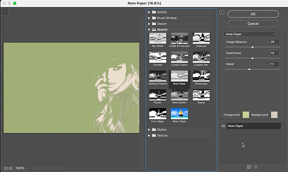288x172 pixels.
Task: Select the Chalk & Charcoal filter thumbnail
Action: click(179, 38)
